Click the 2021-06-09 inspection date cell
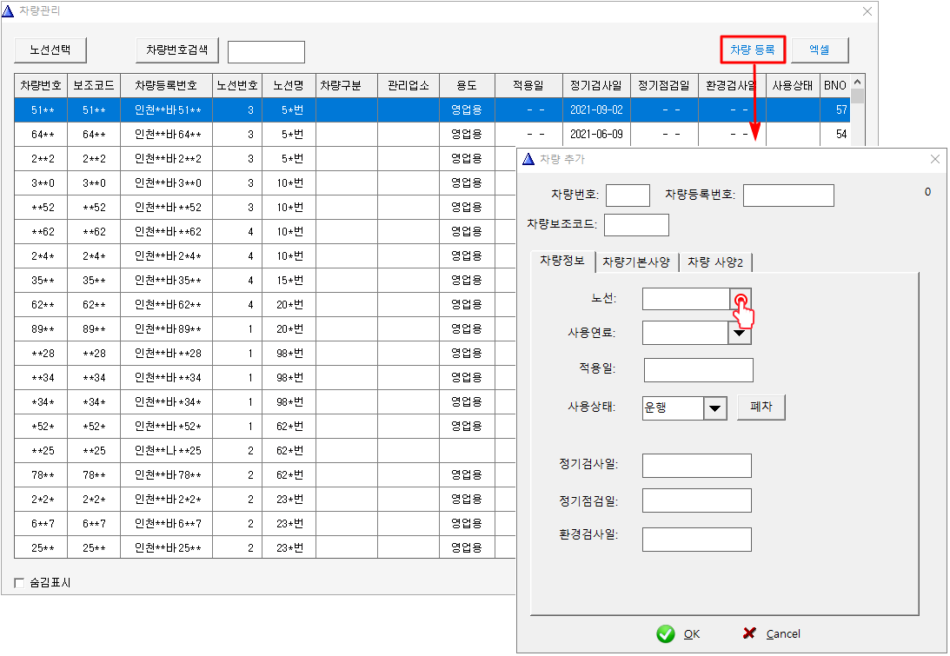 (597, 135)
